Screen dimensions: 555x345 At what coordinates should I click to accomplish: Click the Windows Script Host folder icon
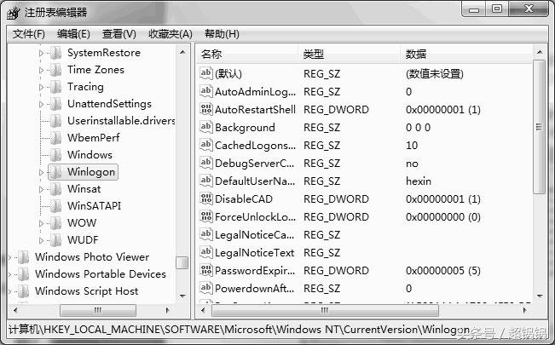(23, 291)
